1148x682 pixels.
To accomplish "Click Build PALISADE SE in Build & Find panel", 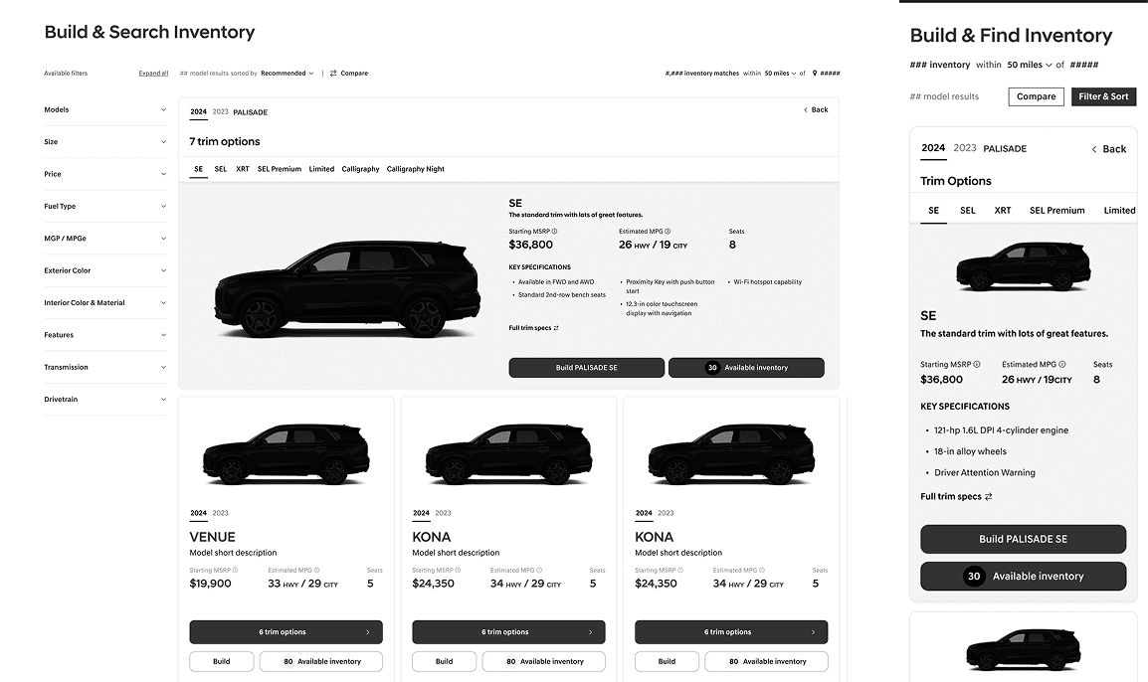I will pos(1023,539).
